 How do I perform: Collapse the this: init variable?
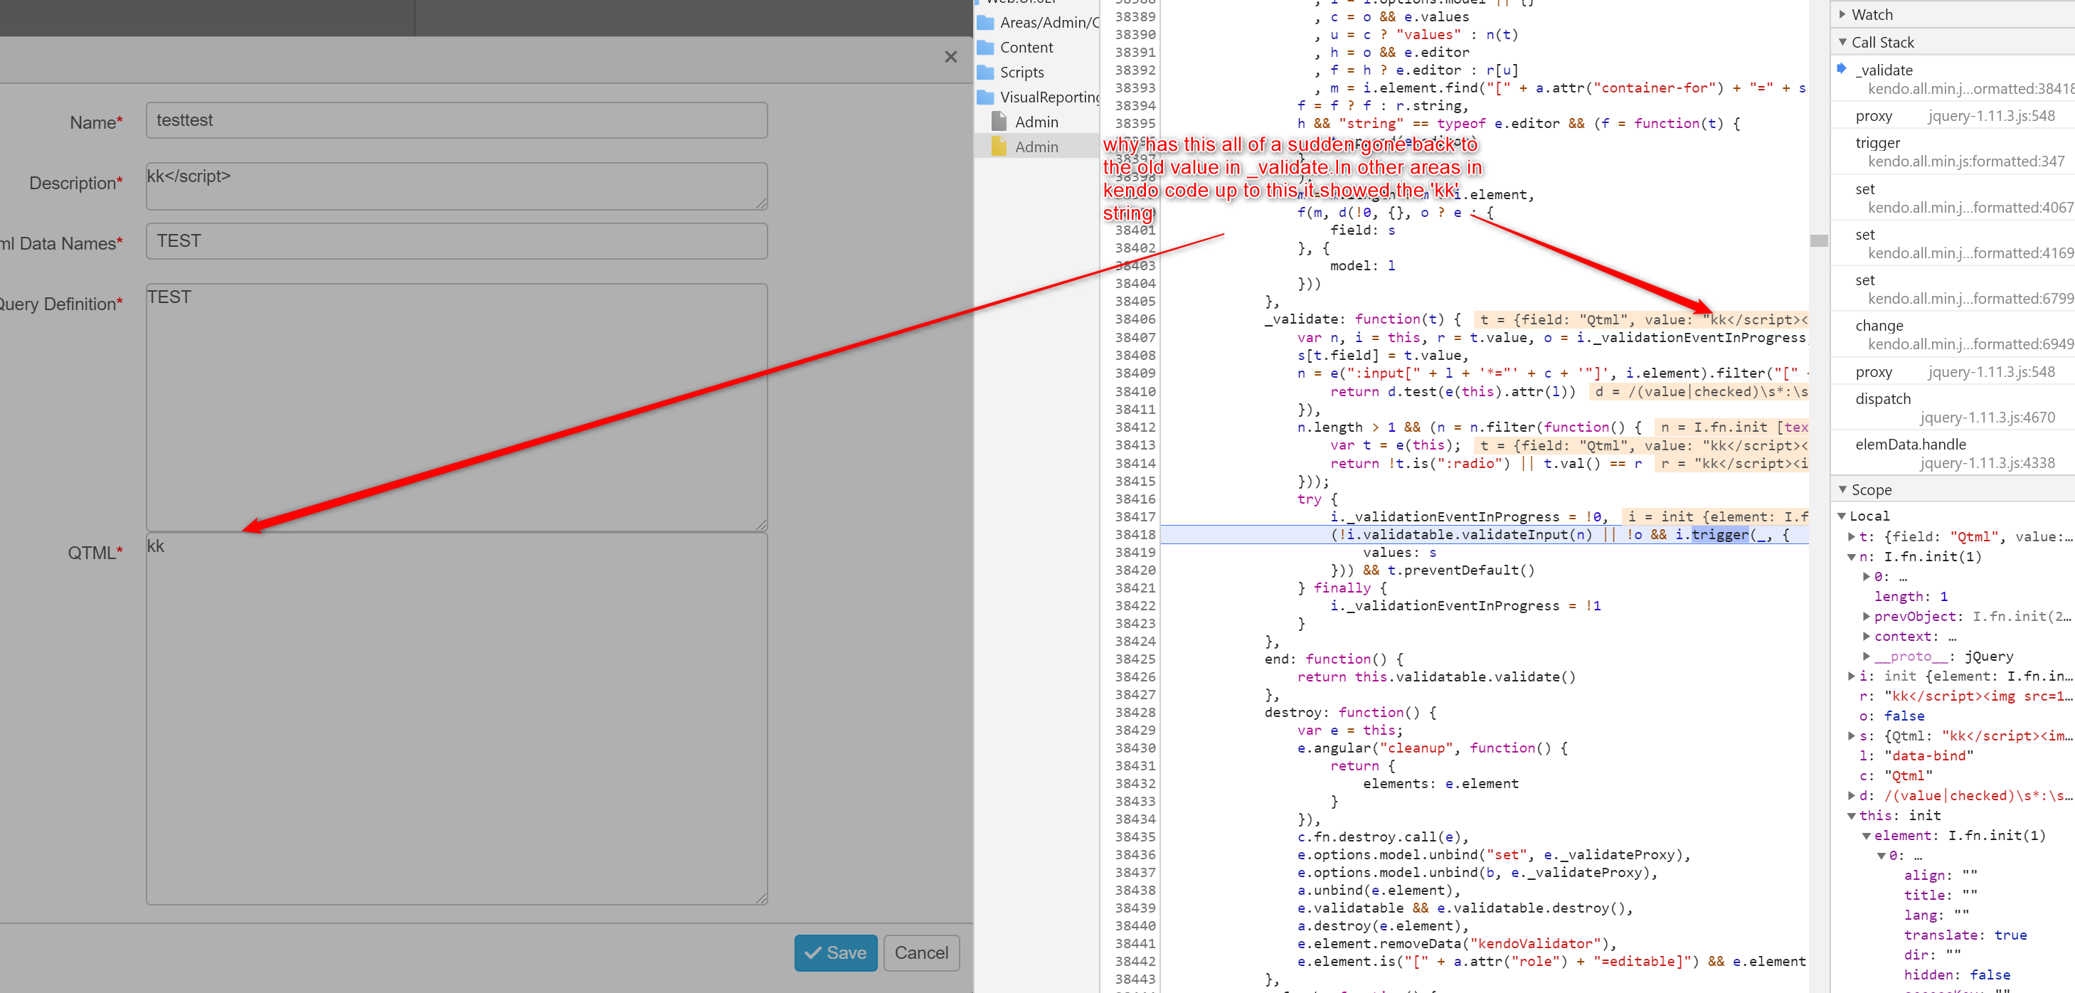pos(1851,815)
